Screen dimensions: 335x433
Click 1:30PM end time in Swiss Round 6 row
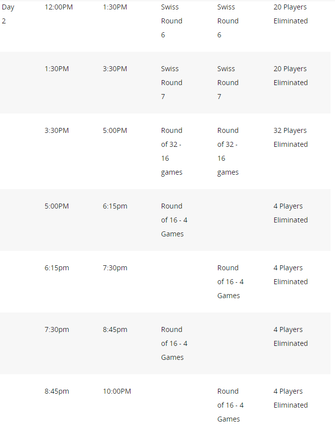(115, 7)
